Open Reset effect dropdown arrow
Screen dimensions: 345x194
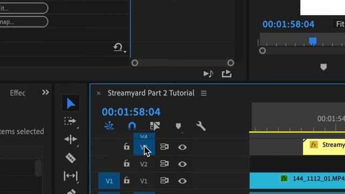125,52
